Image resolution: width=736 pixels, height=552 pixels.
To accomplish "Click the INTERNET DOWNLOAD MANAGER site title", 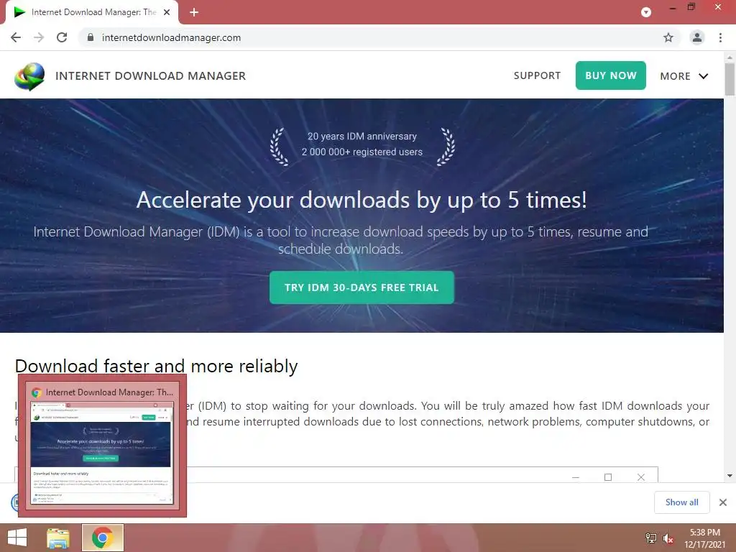I will (x=151, y=76).
